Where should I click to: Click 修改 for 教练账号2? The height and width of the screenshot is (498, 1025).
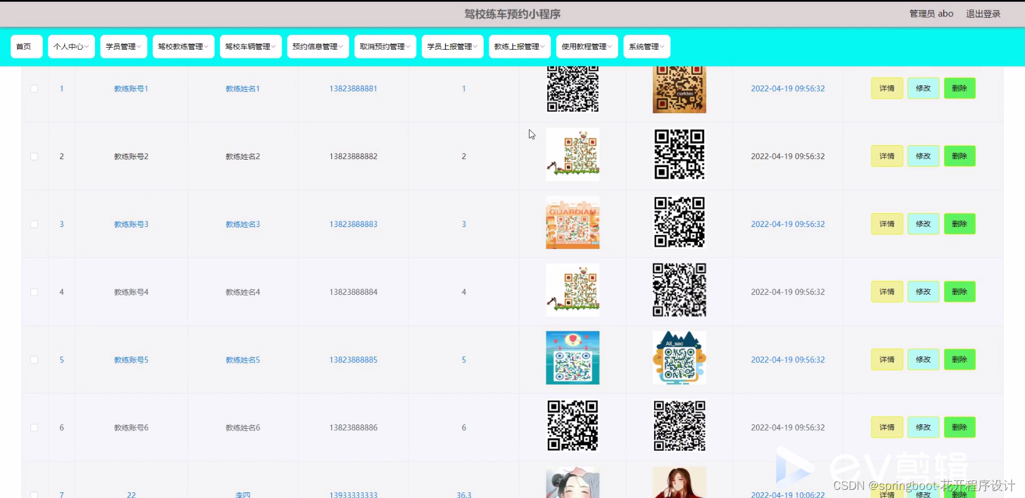[x=923, y=156]
